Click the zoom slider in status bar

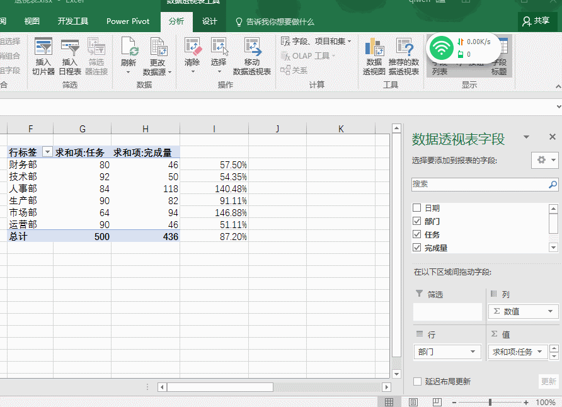click(x=490, y=402)
